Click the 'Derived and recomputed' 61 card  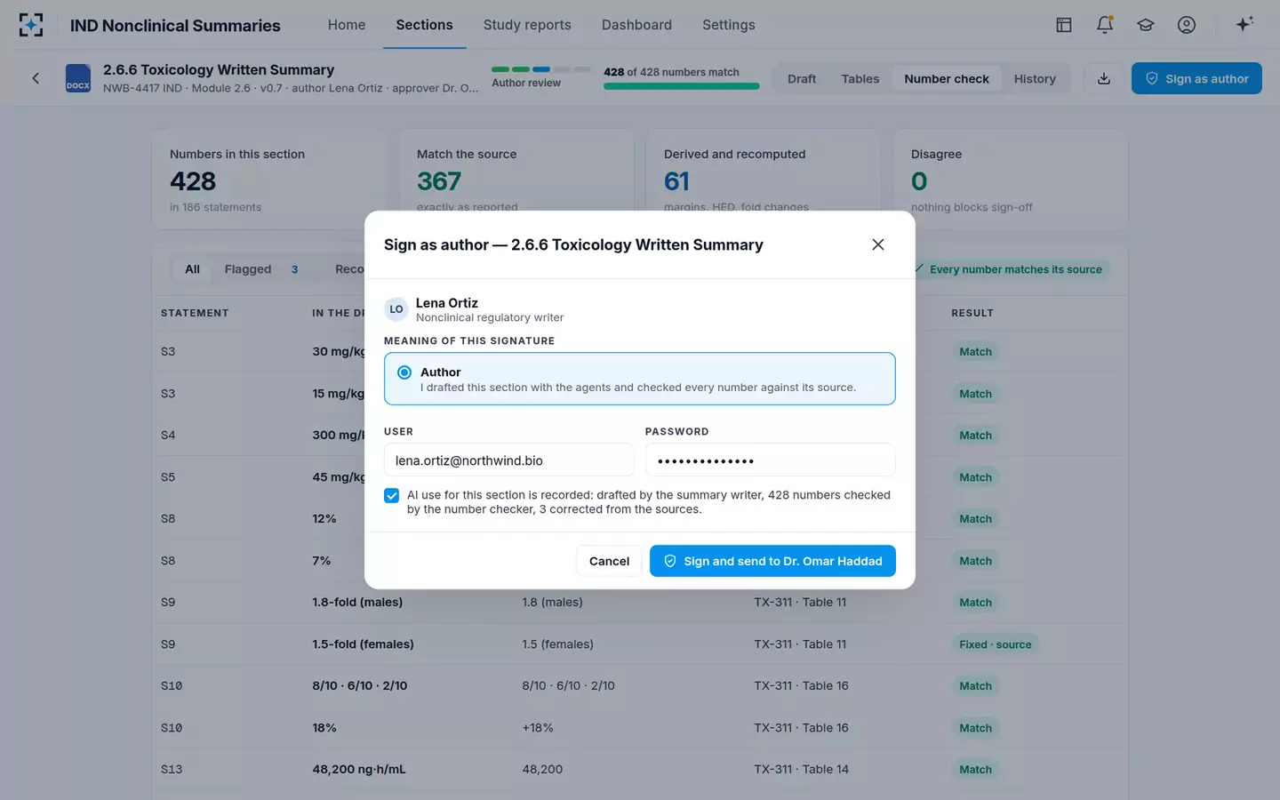click(764, 180)
